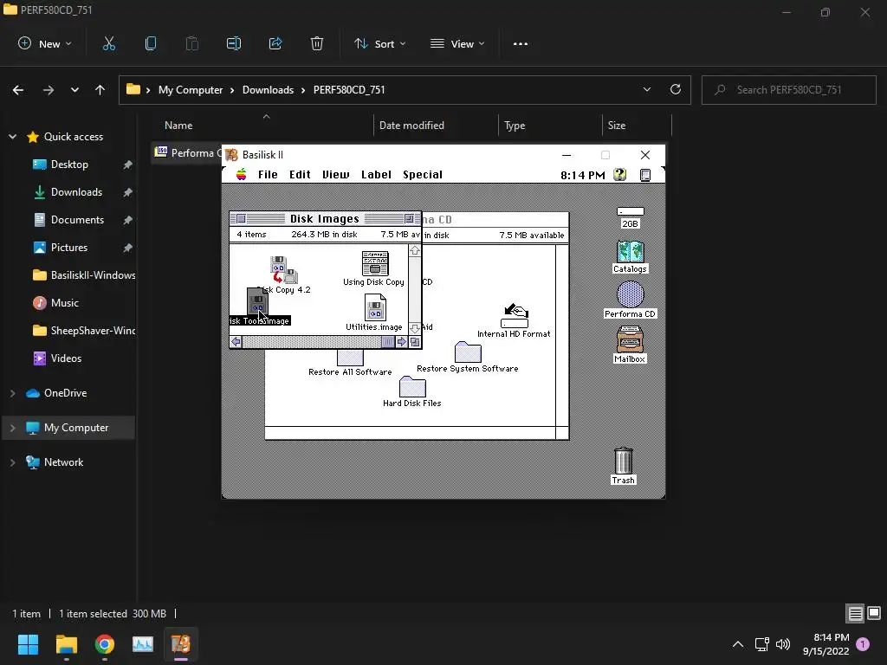
Task: Switch to large thumbnails view icon
Action: tap(874, 614)
